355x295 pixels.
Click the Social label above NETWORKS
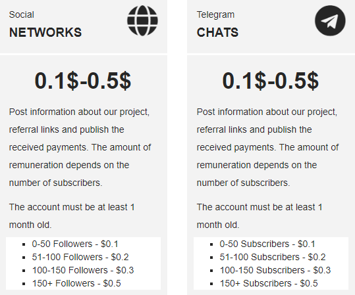click(x=22, y=14)
